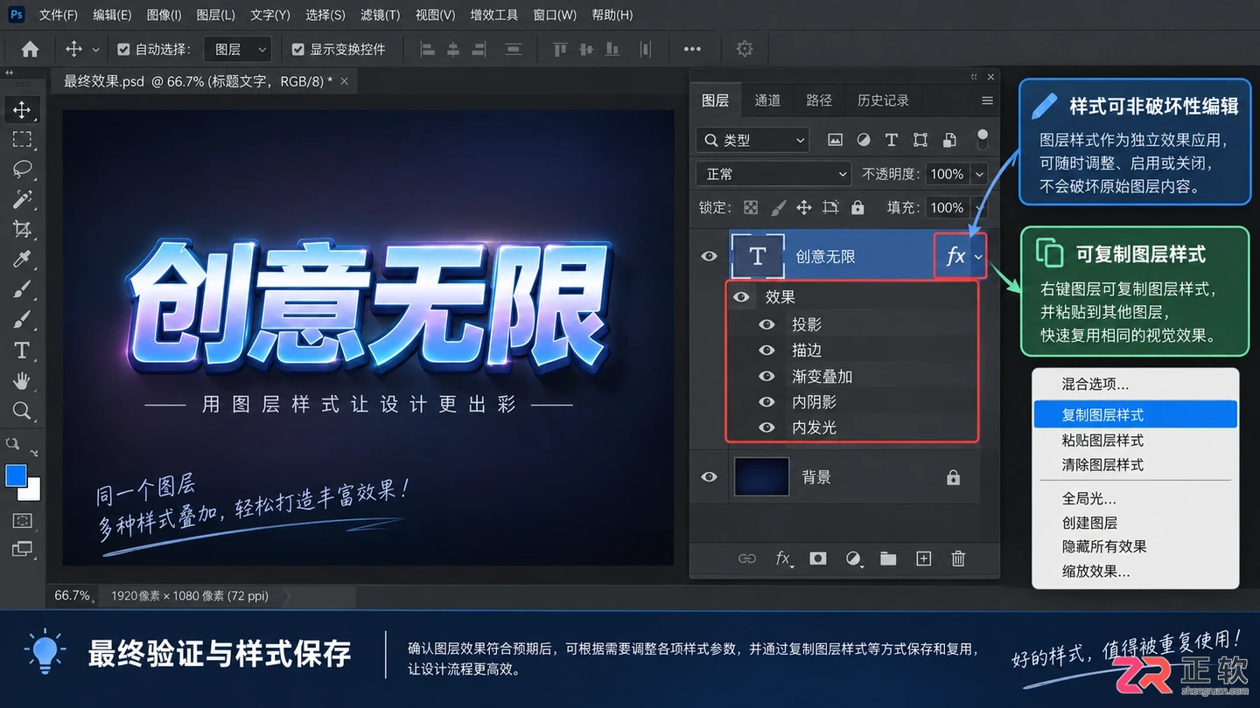Open the 滤镜(T) menu
Image resolution: width=1260 pixels, height=708 pixels.
click(x=380, y=15)
